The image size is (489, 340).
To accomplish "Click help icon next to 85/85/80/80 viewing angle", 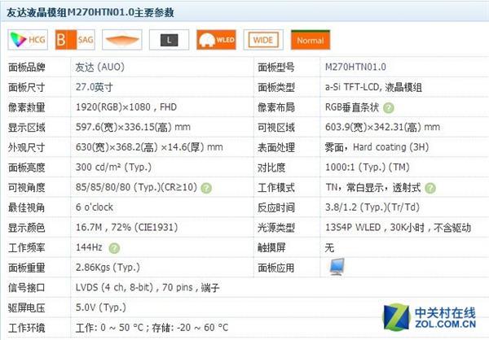I will 206,187.
